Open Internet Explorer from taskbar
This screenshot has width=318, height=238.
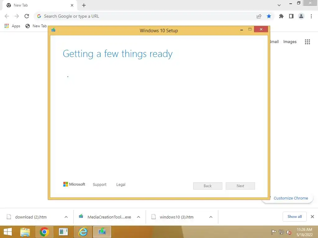(83, 232)
